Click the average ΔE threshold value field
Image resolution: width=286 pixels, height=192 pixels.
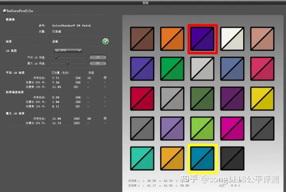(98, 57)
